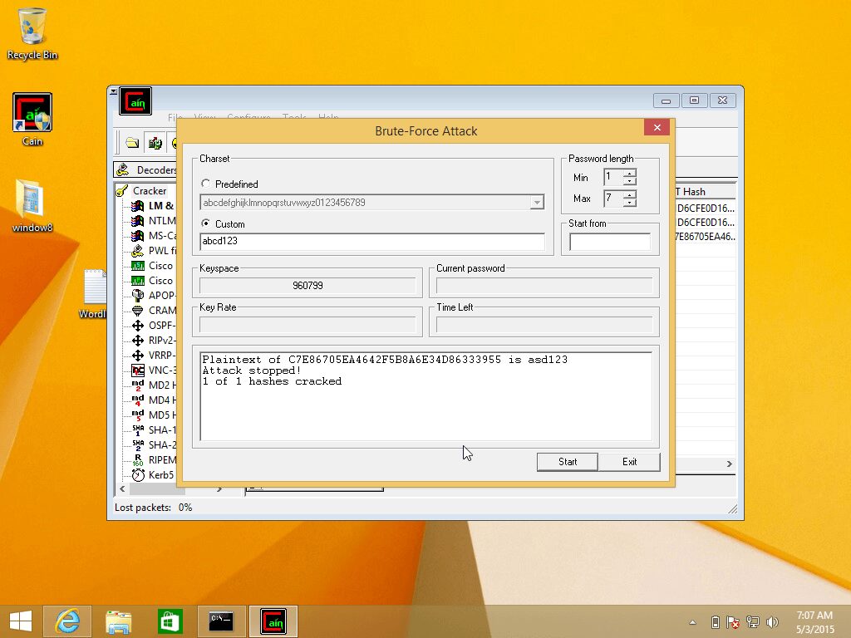This screenshot has width=851, height=638.
Task: Open Cain from the taskbar
Action: (272, 621)
